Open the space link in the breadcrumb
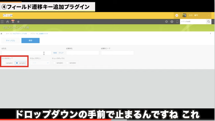Image resolution: width=215 pixels, height=121 pixels. 16,33
